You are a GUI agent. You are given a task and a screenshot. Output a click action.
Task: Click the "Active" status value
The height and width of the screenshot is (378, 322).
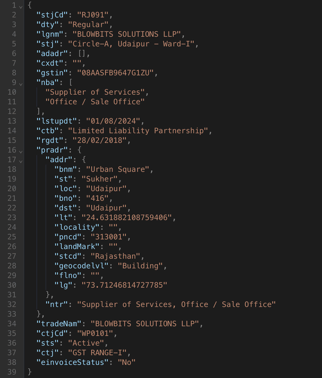(x=86, y=343)
